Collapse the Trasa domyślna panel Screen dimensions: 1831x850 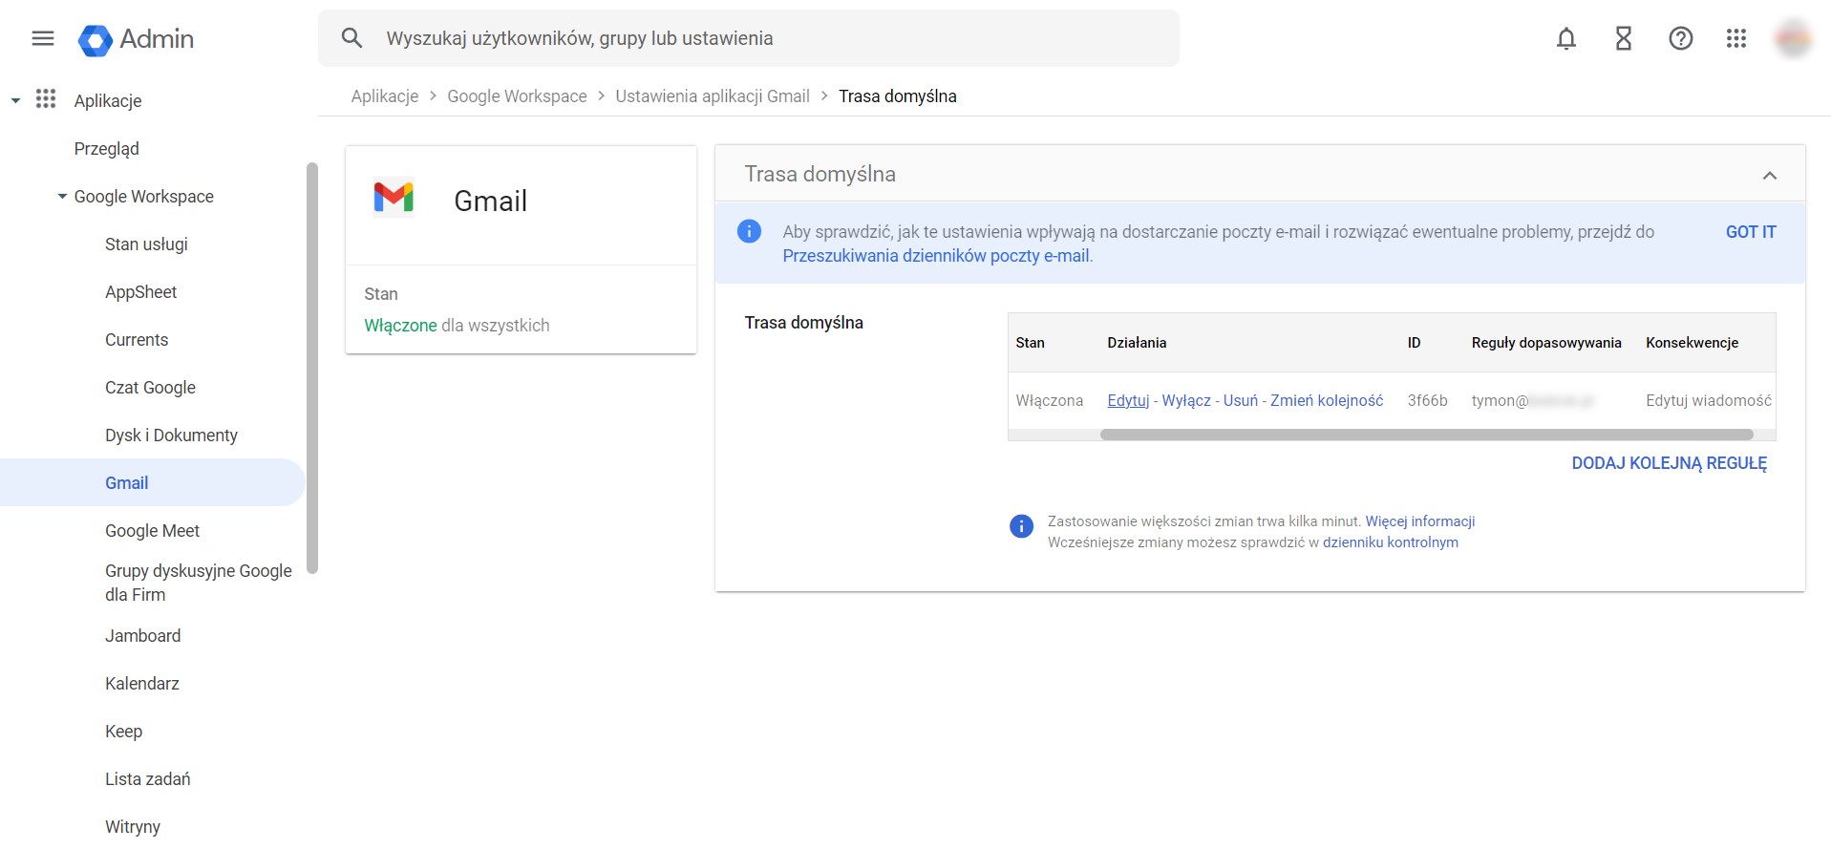click(x=1770, y=175)
